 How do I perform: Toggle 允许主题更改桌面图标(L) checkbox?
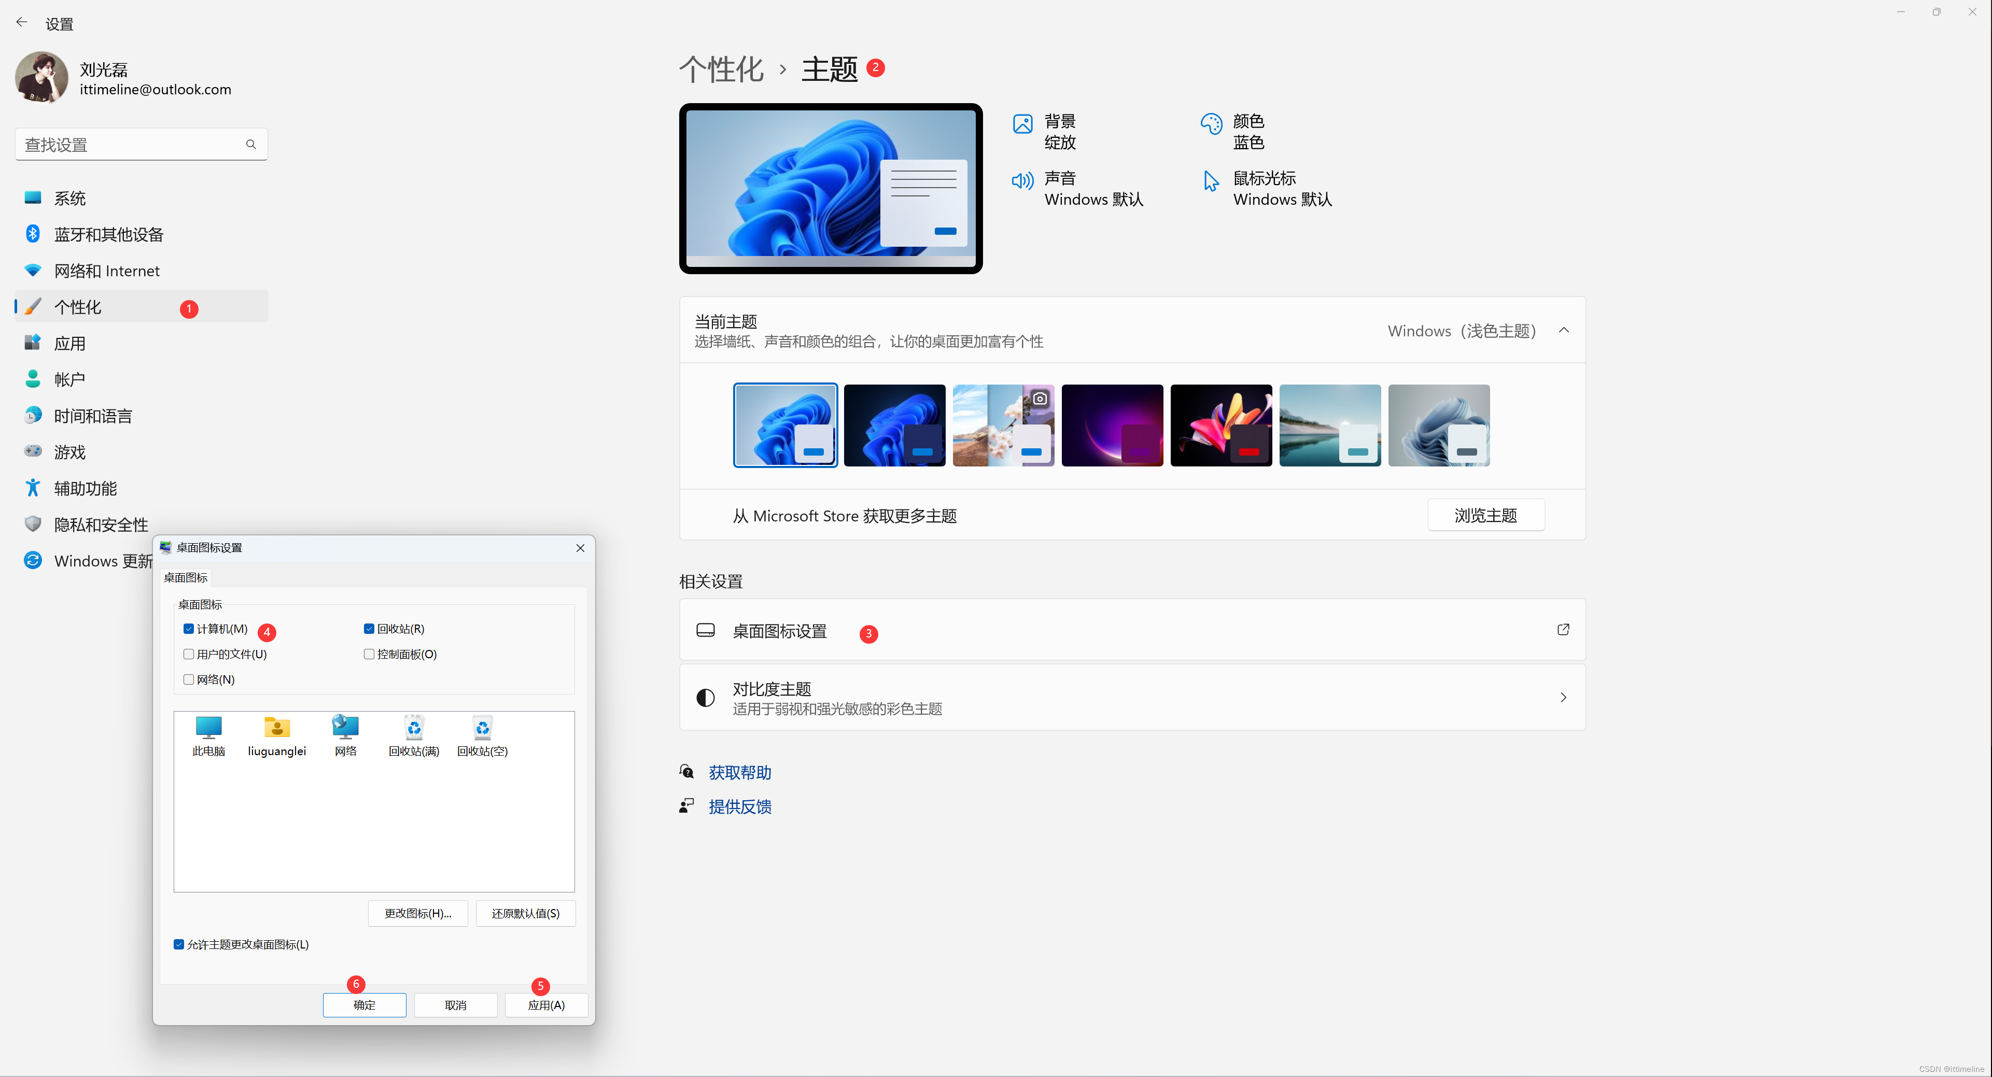tap(179, 945)
